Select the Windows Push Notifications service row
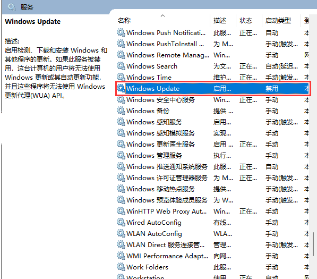 click(212, 33)
